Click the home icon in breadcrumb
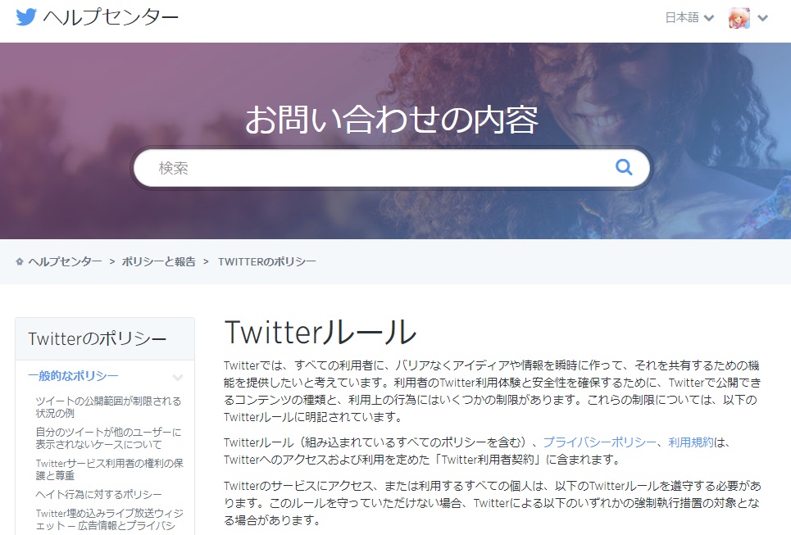This screenshot has width=791, height=535. [x=20, y=261]
